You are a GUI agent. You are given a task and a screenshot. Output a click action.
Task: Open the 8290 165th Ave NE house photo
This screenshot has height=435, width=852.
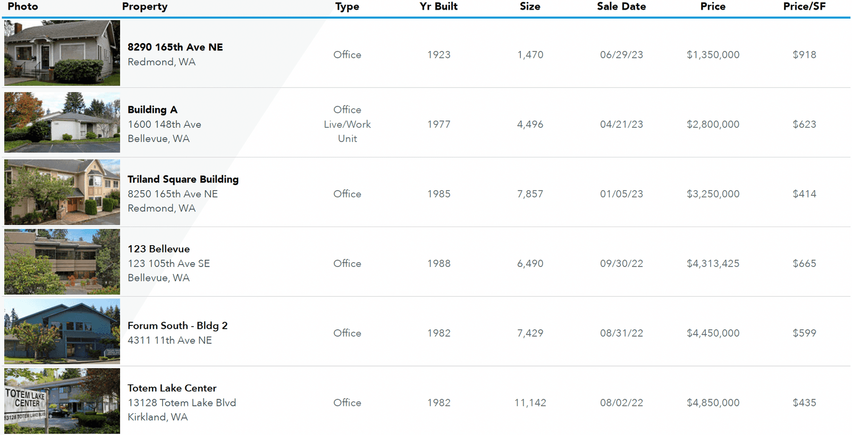pyautogui.click(x=62, y=53)
